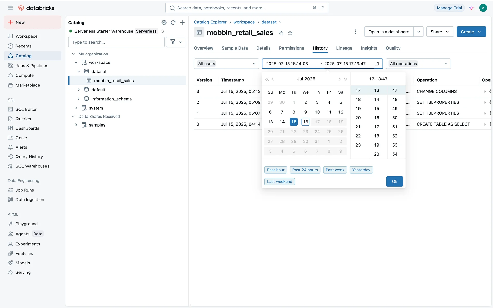Open the kebab menu beside table title
The width and height of the screenshot is (493, 308).
pos(356,32)
